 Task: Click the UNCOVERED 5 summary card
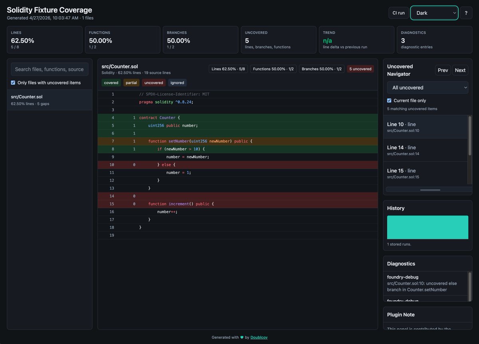point(279,40)
